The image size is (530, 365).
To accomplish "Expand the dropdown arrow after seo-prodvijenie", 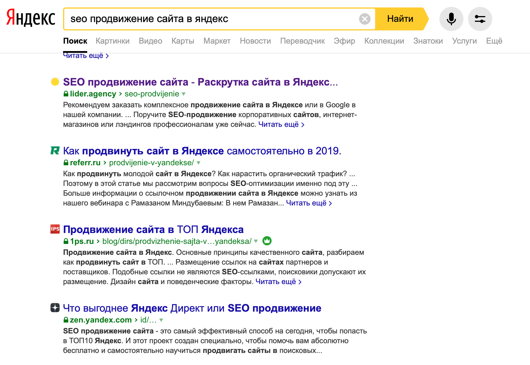I will point(184,94).
